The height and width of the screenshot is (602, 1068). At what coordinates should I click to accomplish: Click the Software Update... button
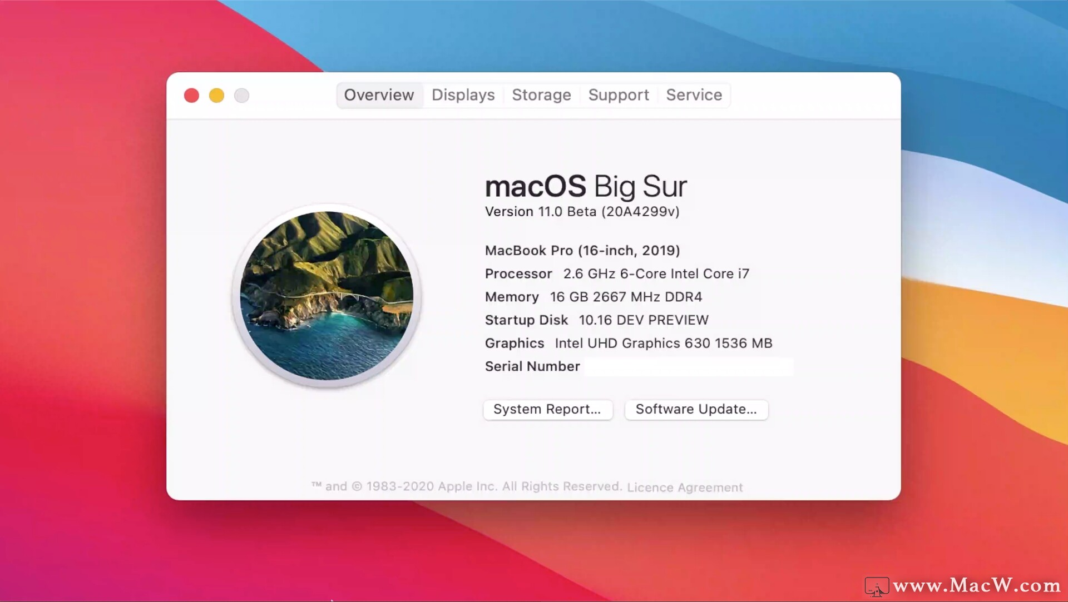696,410
